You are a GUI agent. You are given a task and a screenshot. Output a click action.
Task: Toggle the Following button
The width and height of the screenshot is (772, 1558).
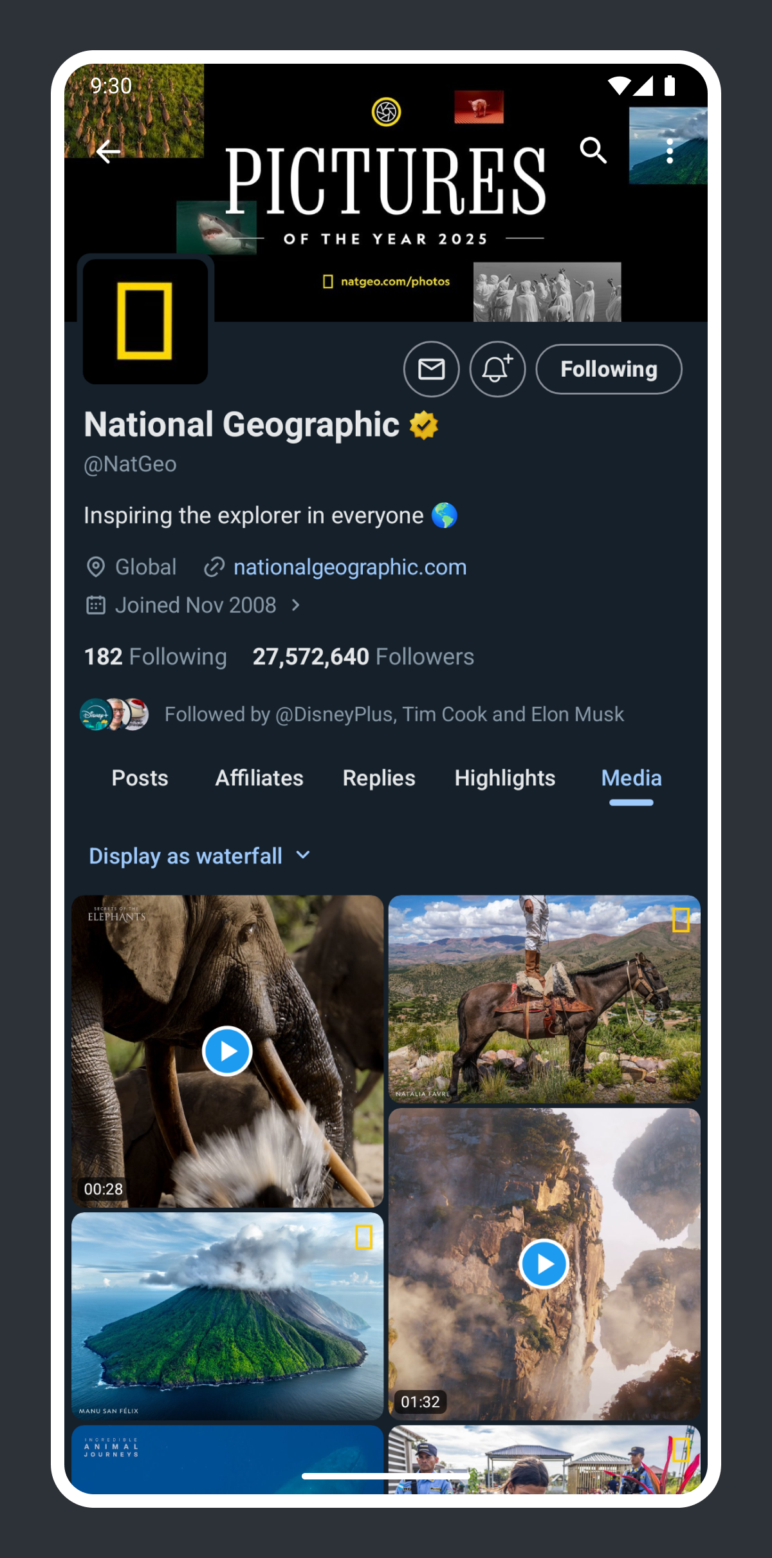point(609,369)
